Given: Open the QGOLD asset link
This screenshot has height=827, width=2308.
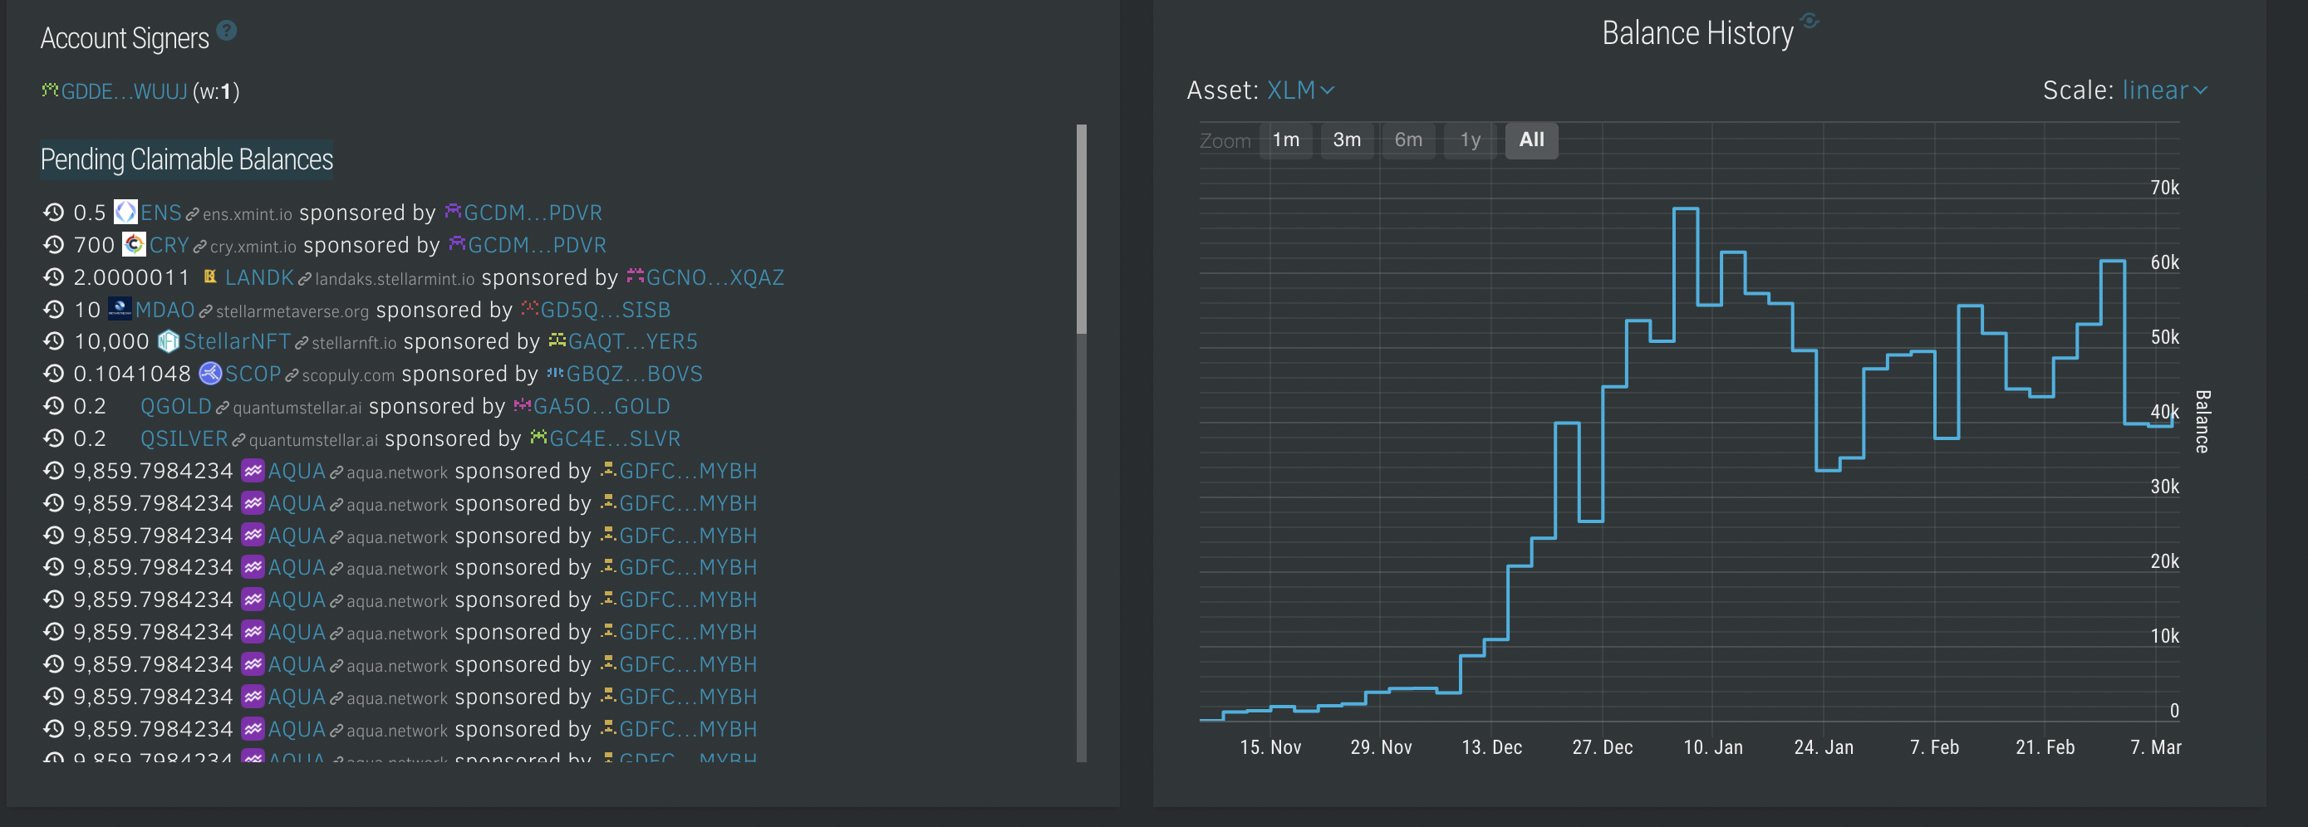Looking at the screenshot, I should tap(175, 405).
